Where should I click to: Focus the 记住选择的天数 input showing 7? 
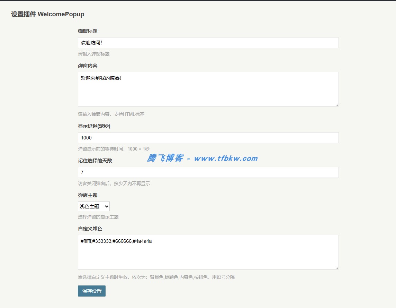[x=208, y=172]
